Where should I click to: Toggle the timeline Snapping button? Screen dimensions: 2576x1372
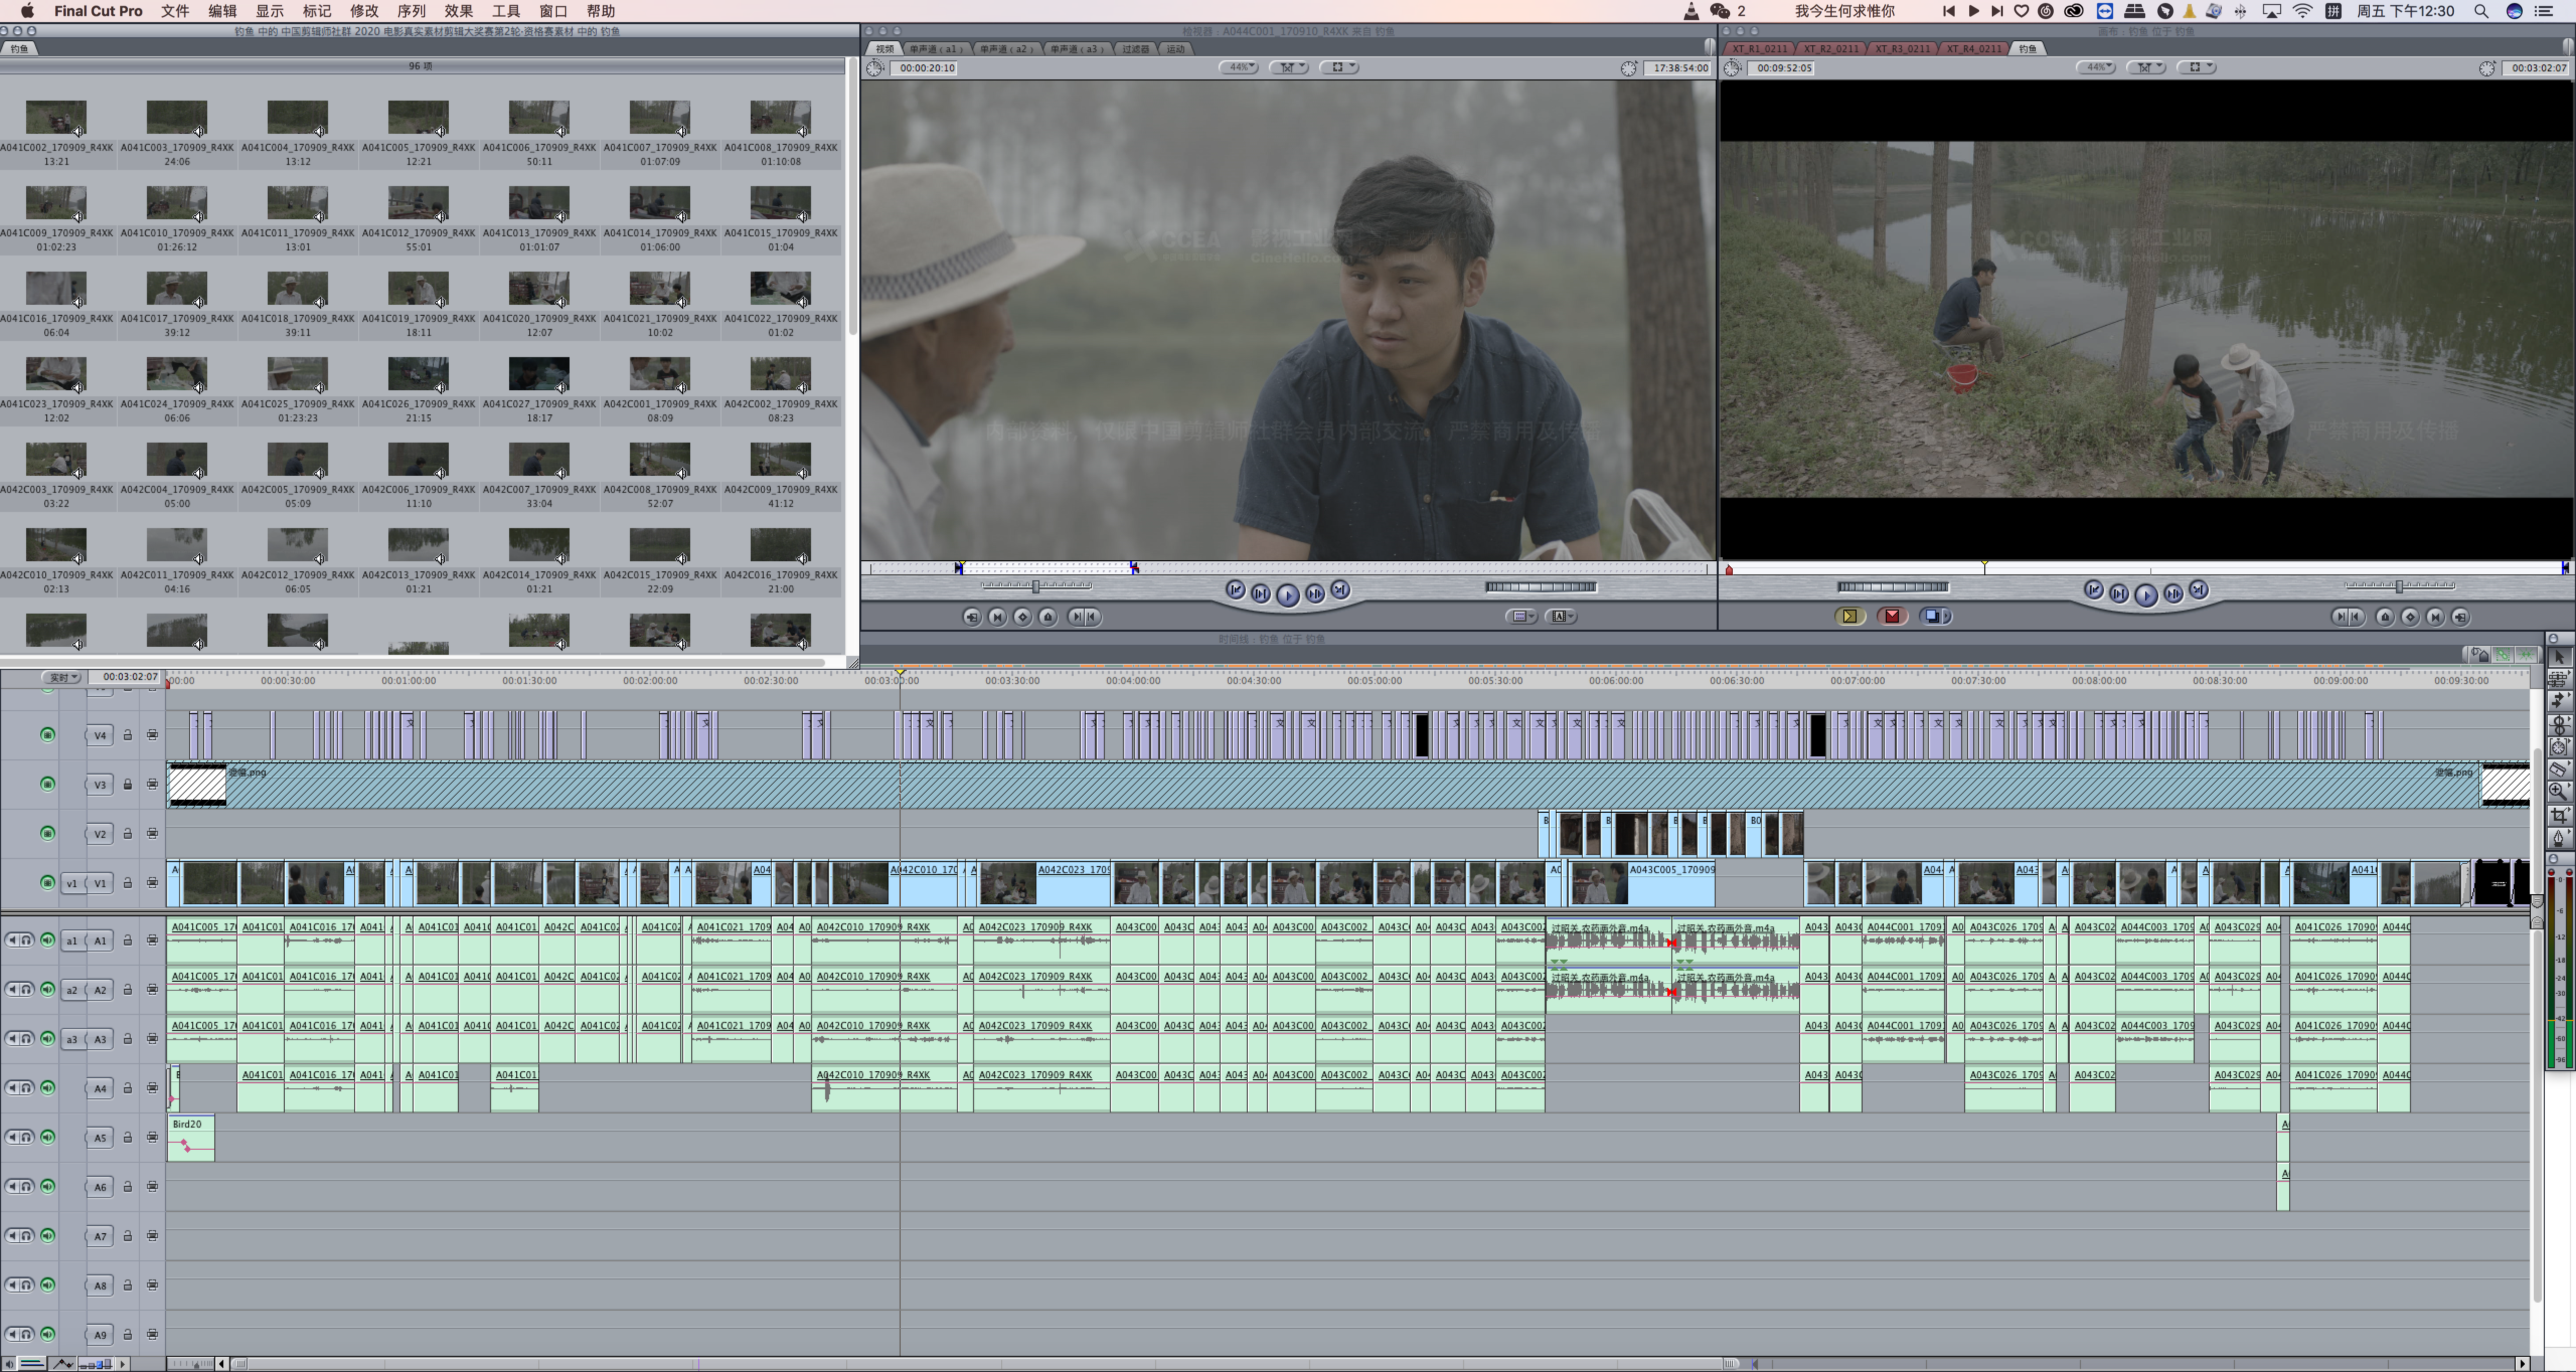coord(2526,655)
